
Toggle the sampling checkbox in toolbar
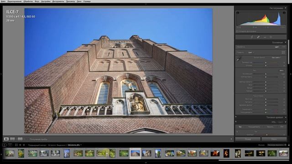(x=27, y=139)
